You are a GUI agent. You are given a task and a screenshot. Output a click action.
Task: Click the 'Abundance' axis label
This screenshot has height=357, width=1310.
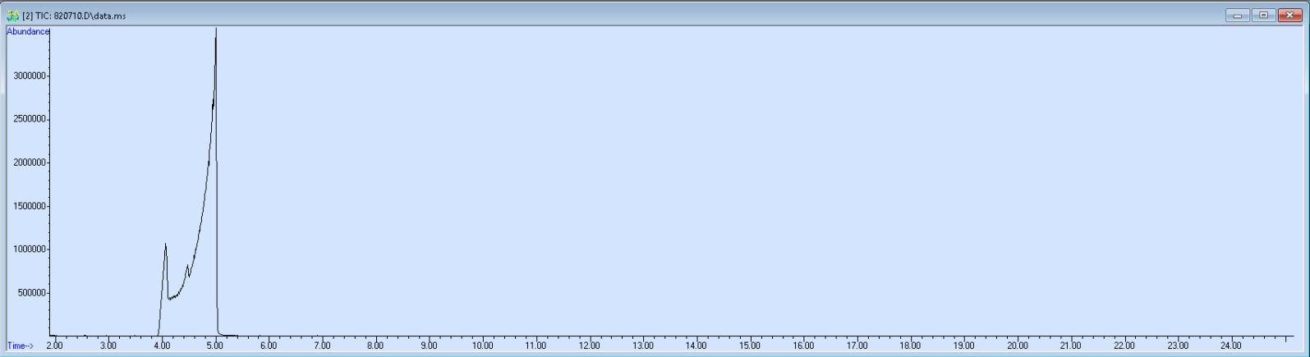pyautogui.click(x=28, y=31)
